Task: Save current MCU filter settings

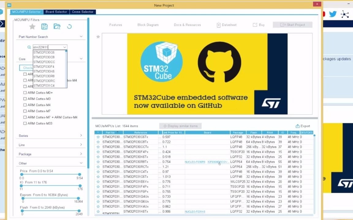Action: point(44,27)
